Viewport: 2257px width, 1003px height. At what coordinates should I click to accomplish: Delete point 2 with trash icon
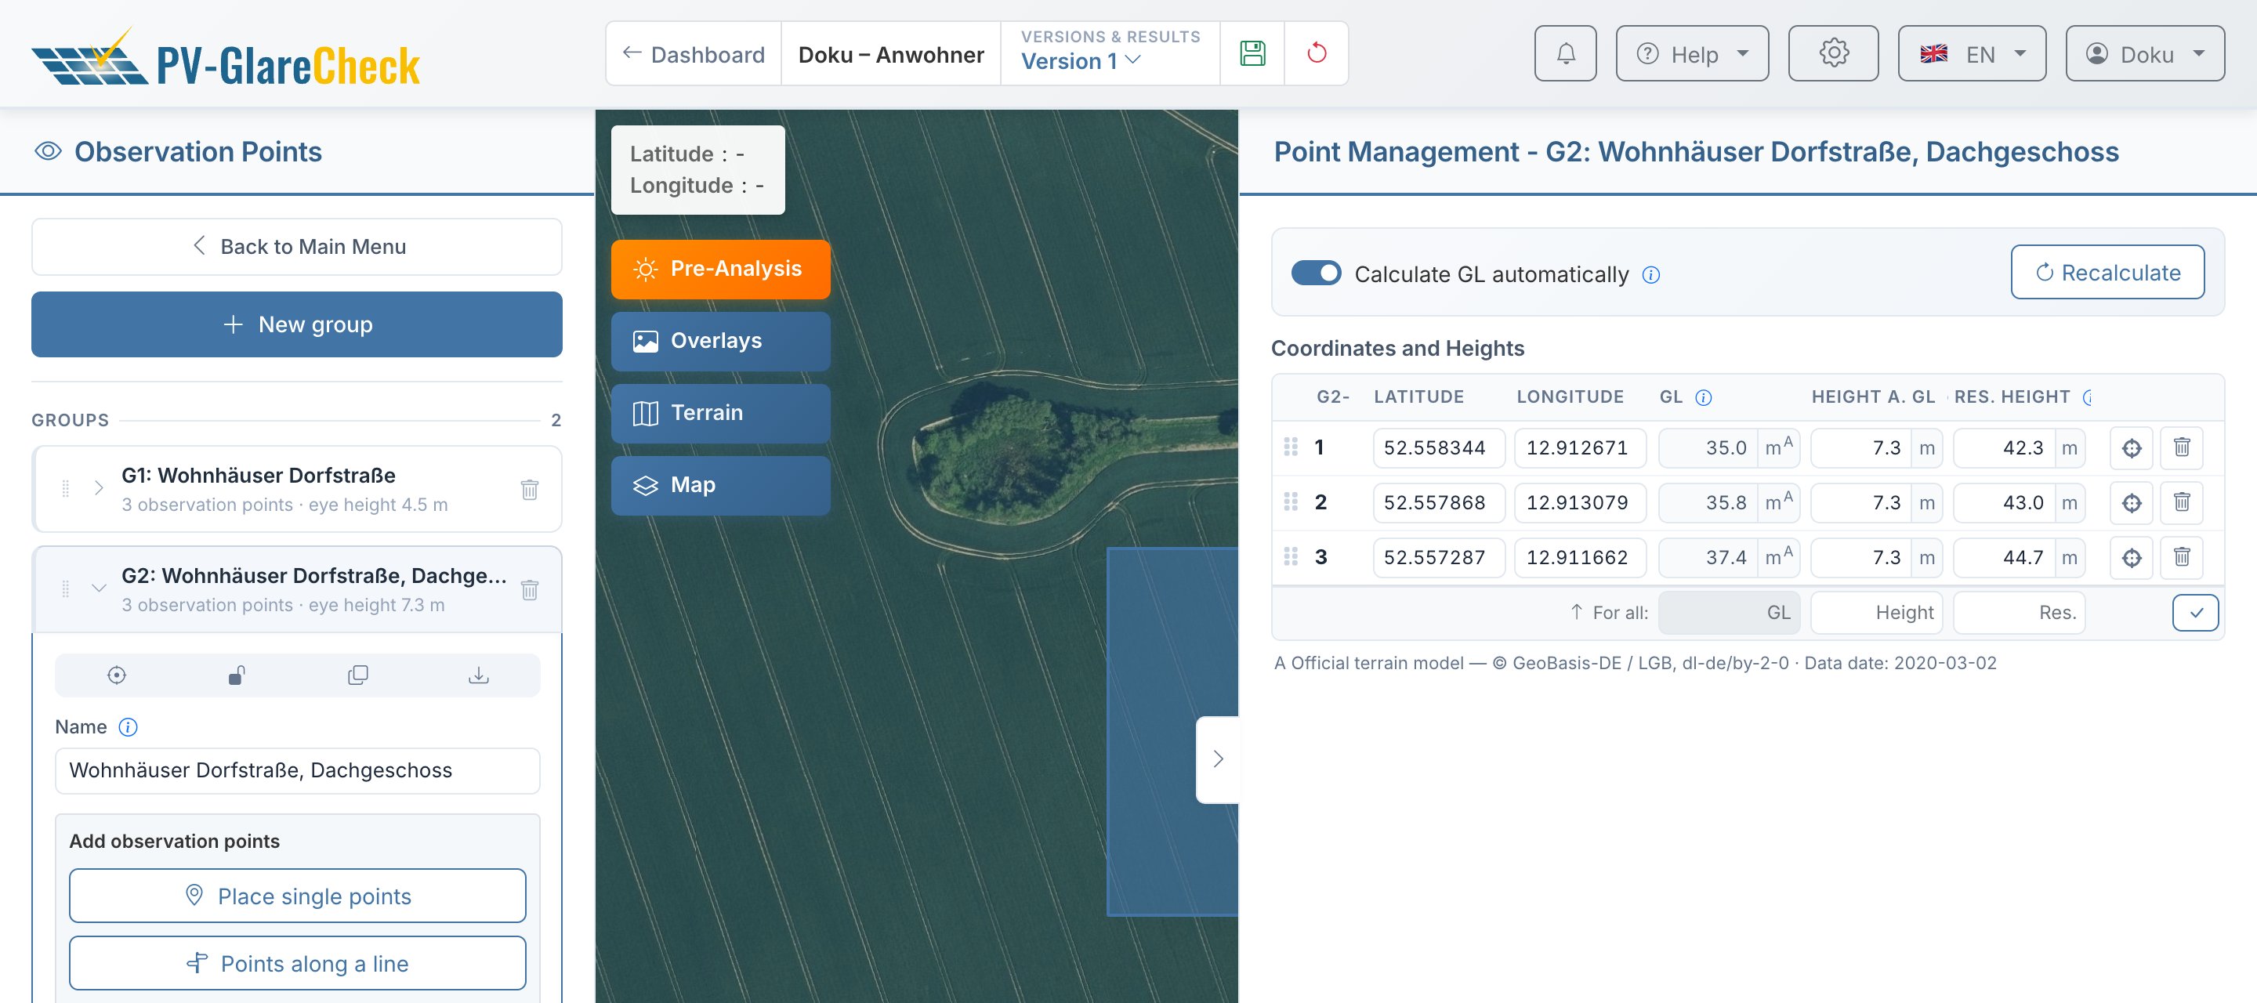pyautogui.click(x=2182, y=503)
